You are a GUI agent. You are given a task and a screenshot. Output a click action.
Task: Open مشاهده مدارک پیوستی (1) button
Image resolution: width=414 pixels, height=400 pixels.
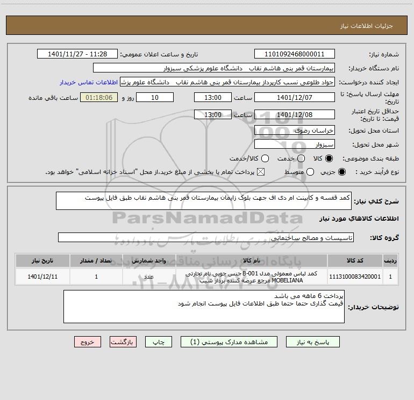click(229, 342)
